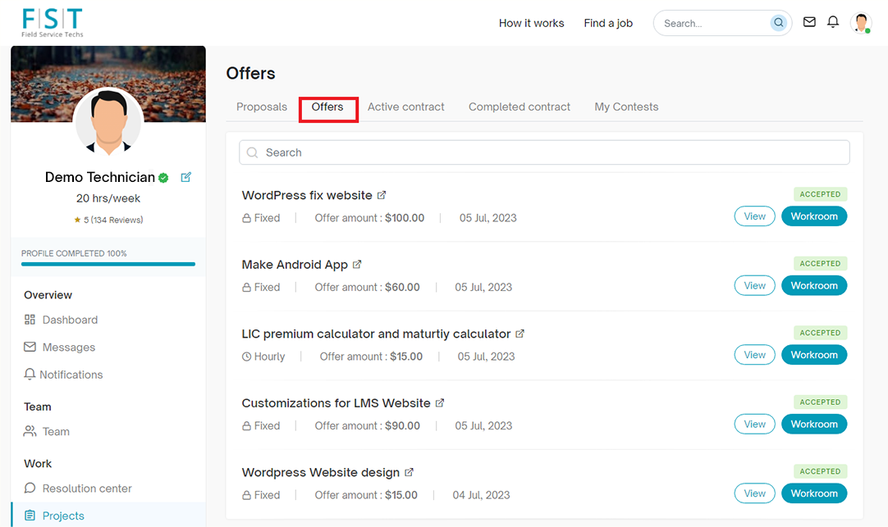The image size is (888, 527).
Task: Click the FST Field Service Techs logo
Action: click(x=53, y=22)
